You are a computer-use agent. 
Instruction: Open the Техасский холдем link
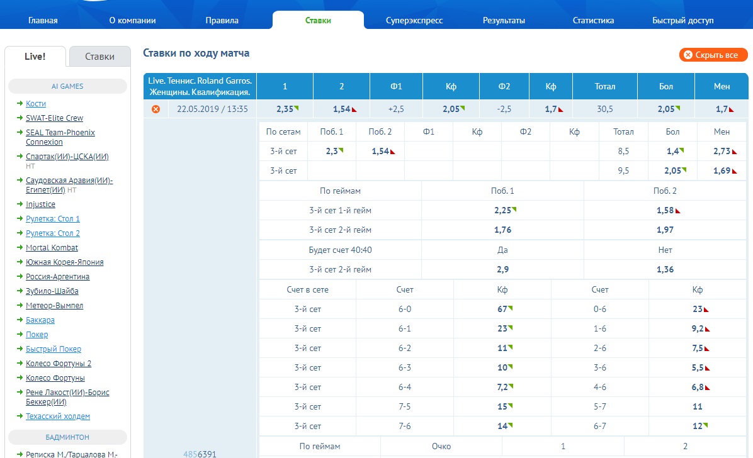click(x=58, y=416)
